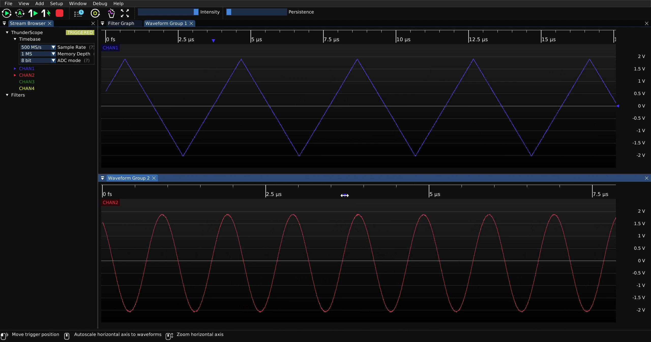
Task: Toggle fullscreen with the arrows icon
Action: point(125,13)
